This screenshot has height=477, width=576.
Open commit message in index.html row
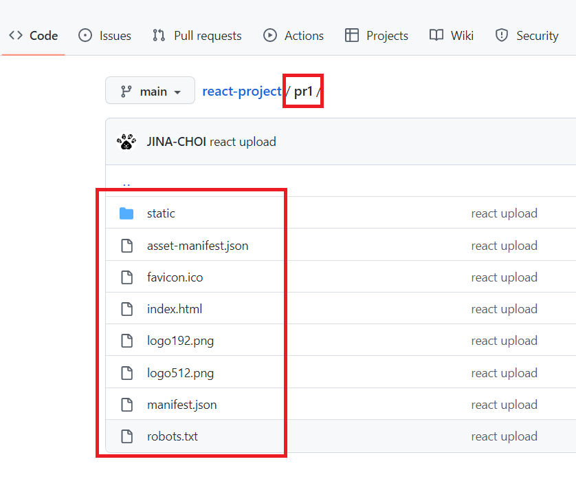pos(504,309)
